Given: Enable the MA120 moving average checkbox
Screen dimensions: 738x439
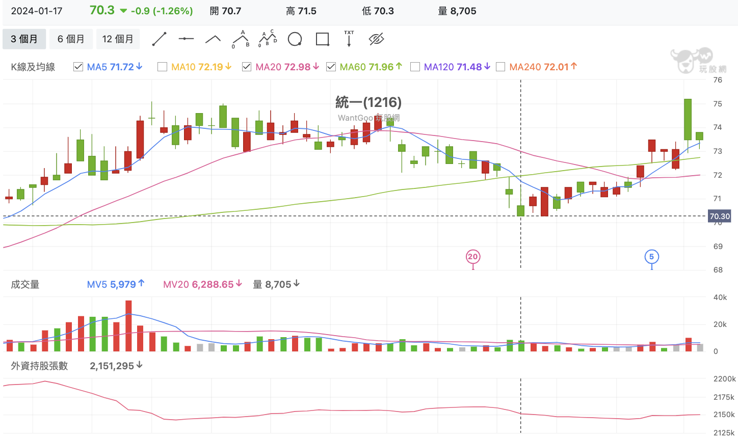Looking at the screenshot, I should coord(415,67).
